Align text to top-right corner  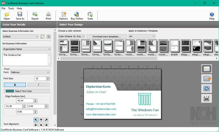pos(46,120)
